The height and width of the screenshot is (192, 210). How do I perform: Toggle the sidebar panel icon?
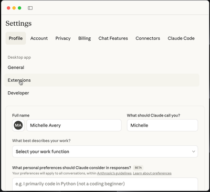click(x=30, y=8)
